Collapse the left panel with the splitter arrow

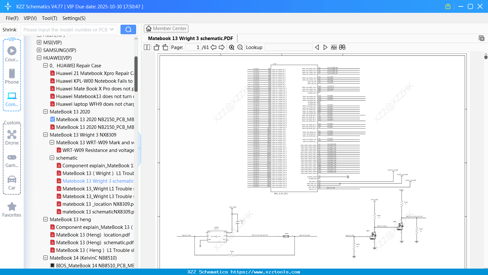pyautogui.click(x=139, y=148)
